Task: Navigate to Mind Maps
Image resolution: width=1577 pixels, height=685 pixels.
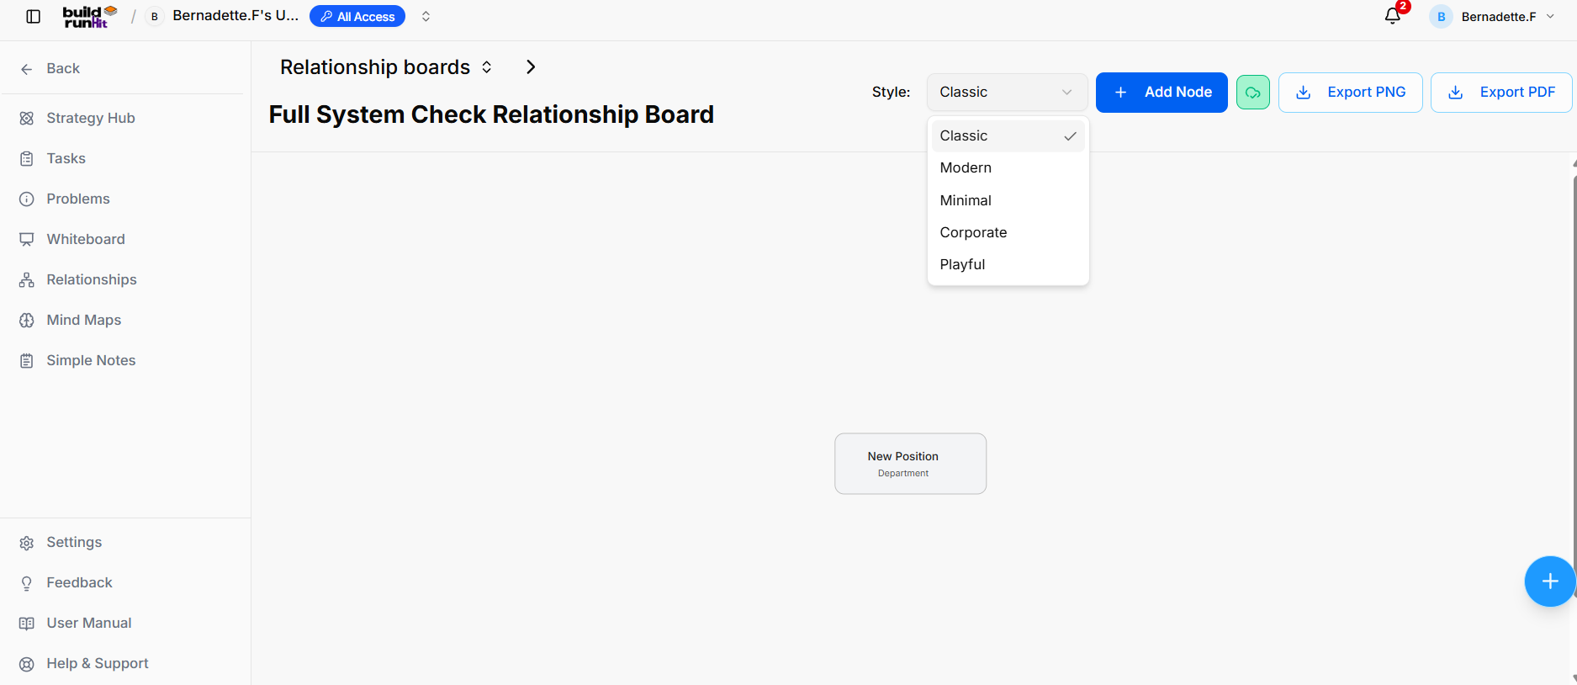Action: tap(84, 320)
